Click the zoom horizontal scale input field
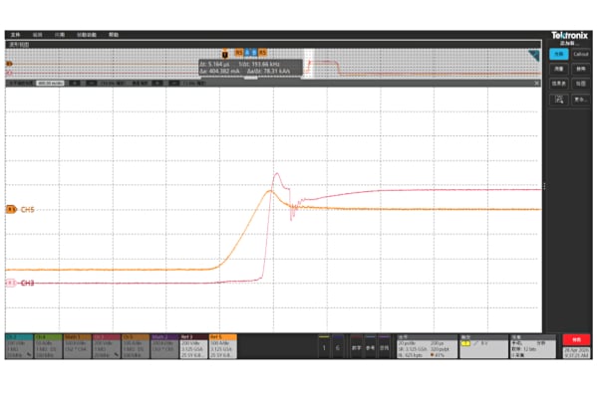The height and width of the screenshot is (398, 598). point(50,83)
